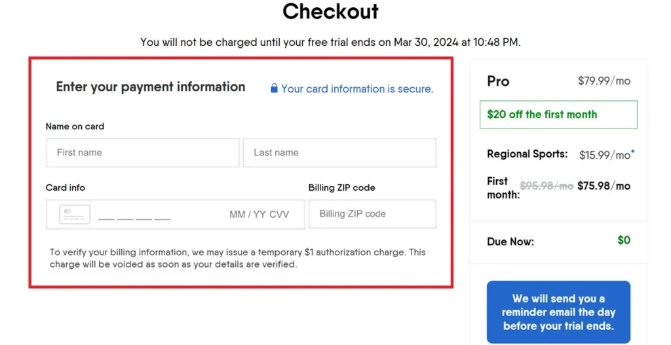Click the First name input field
The height and width of the screenshot is (345, 671).
click(142, 153)
